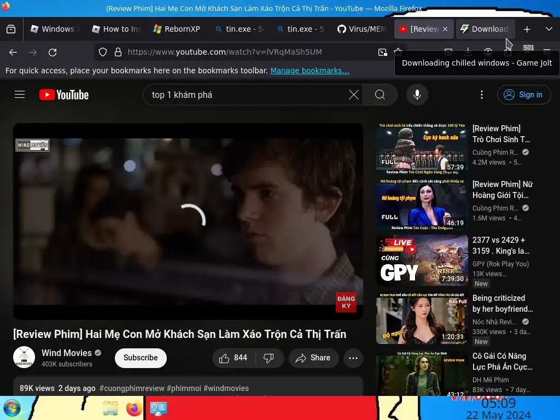Viewport: 560px width, 420px height.
Task: Open Cô Gái Có Năng Lực video title
Action: (x=502, y=361)
